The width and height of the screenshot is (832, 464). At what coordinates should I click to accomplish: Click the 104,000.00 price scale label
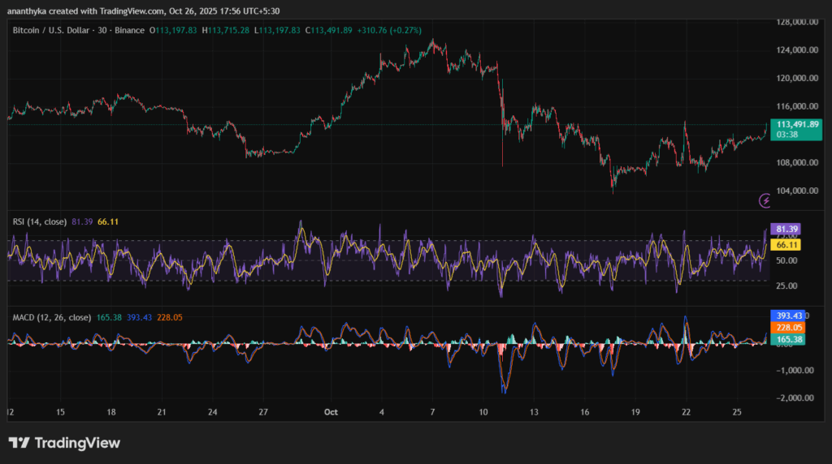tap(796, 191)
